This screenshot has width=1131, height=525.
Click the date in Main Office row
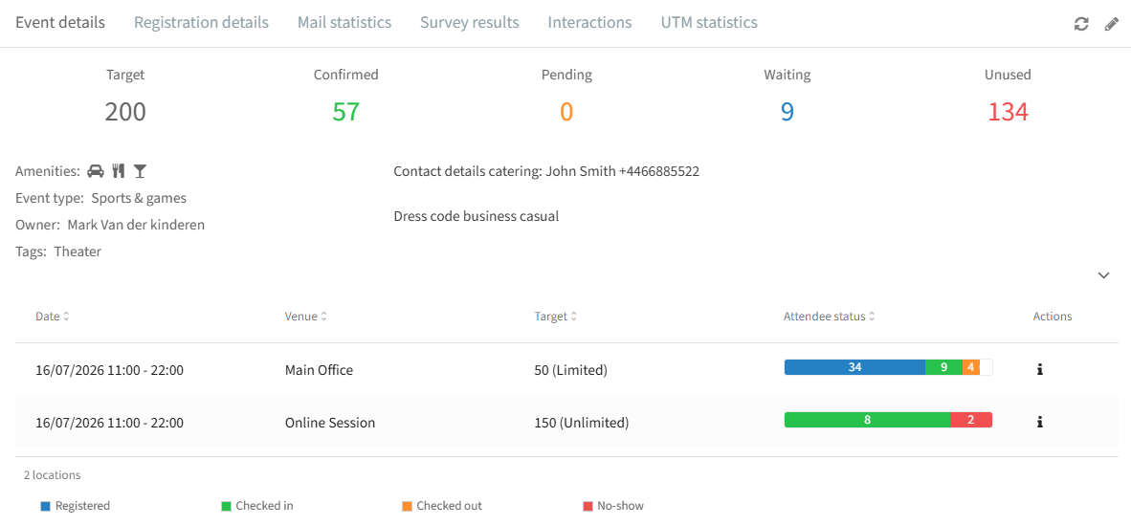(x=110, y=371)
